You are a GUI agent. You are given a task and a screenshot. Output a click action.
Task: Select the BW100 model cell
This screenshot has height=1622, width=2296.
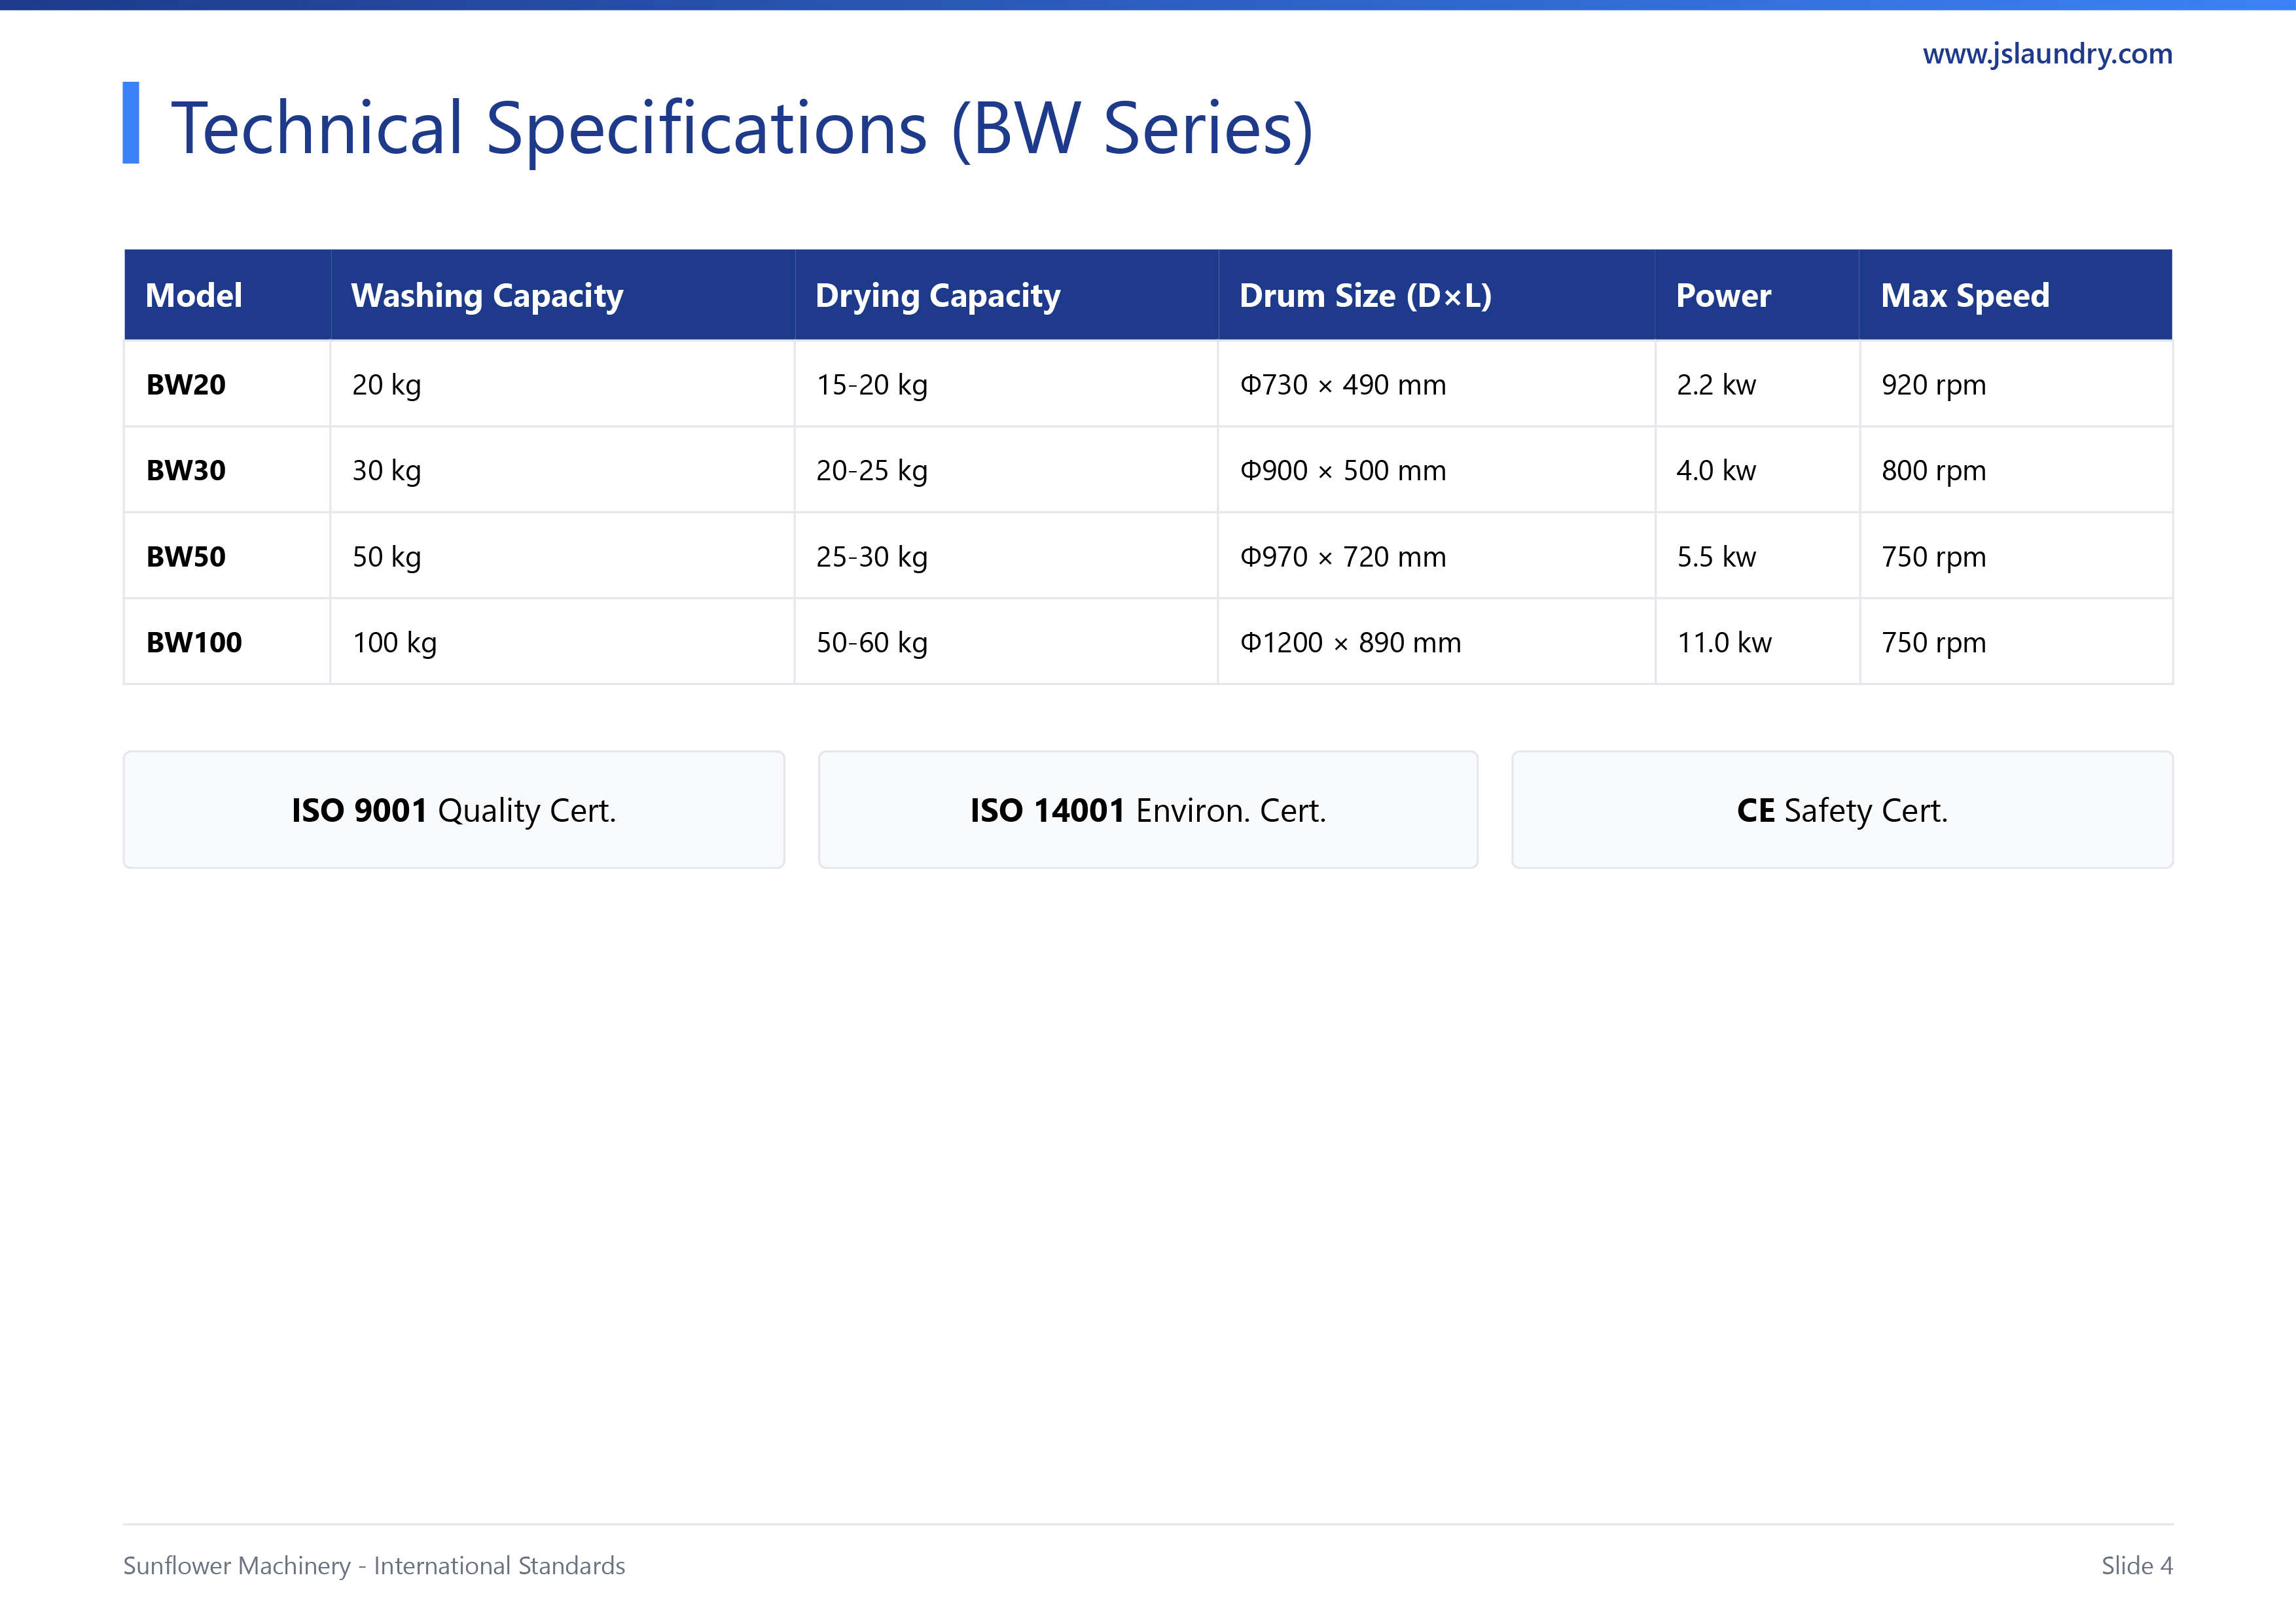(227, 643)
